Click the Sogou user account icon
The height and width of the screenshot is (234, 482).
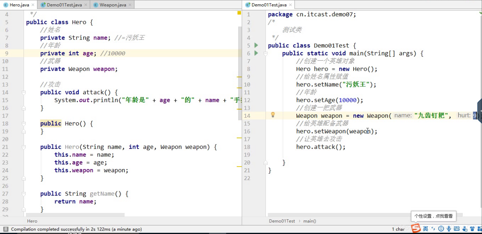tap(465, 228)
